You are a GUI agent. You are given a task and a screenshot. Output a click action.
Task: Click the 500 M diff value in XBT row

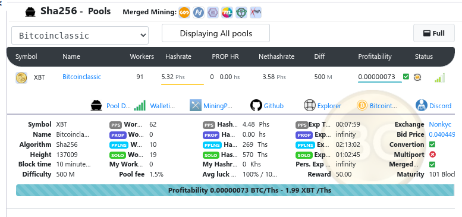(x=323, y=77)
